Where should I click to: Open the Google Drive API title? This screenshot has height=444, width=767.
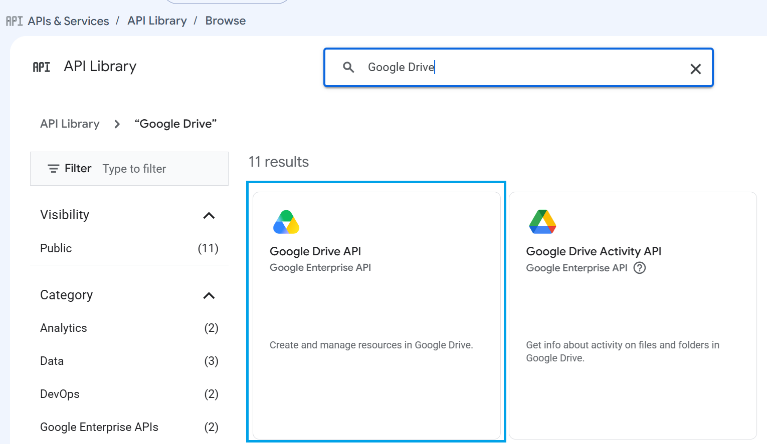[x=315, y=251]
